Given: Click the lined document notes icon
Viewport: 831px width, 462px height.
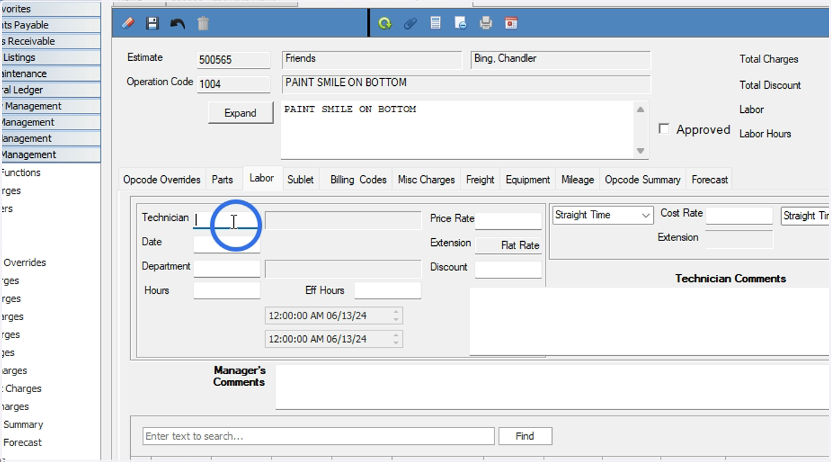Looking at the screenshot, I should (x=436, y=24).
